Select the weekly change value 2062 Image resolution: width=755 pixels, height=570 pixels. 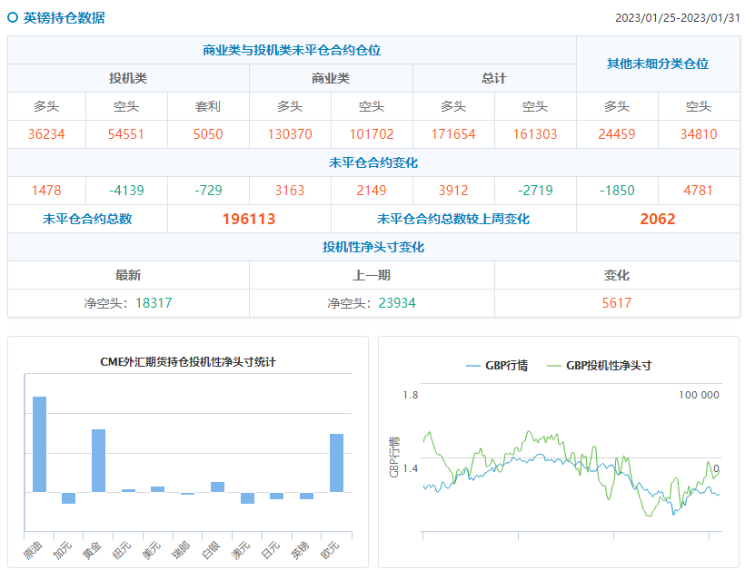click(658, 219)
